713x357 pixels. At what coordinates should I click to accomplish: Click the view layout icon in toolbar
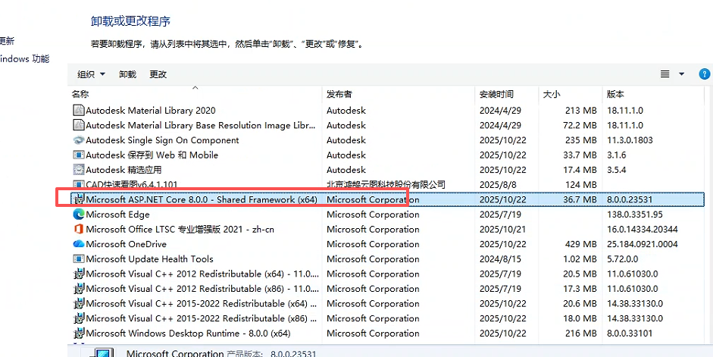tap(665, 74)
